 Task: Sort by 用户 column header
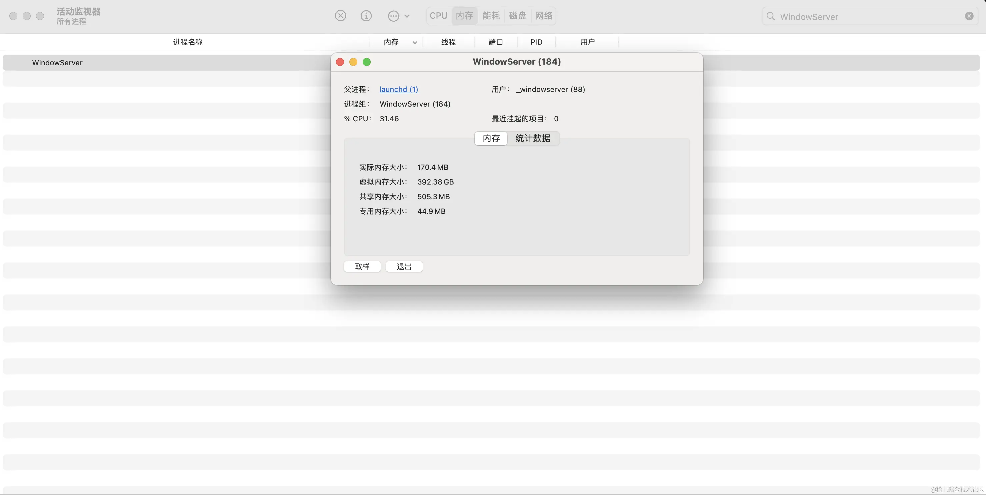[587, 42]
